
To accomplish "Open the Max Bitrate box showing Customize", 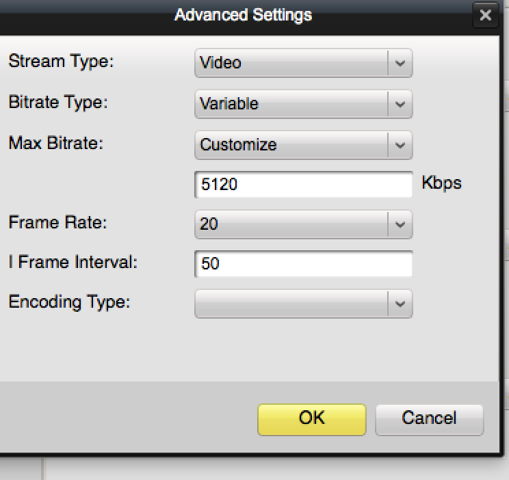I will [x=292, y=146].
